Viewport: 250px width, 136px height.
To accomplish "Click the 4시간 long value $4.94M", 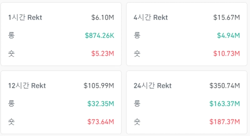I will (228, 36).
